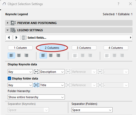This screenshot has width=136, height=115.
Task: Click the Select fields columns icon
Action: (x=24, y=38)
